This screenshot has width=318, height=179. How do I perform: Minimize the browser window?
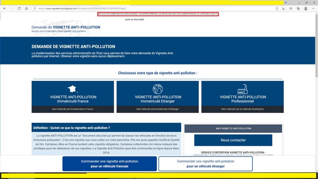(x=299, y=3)
